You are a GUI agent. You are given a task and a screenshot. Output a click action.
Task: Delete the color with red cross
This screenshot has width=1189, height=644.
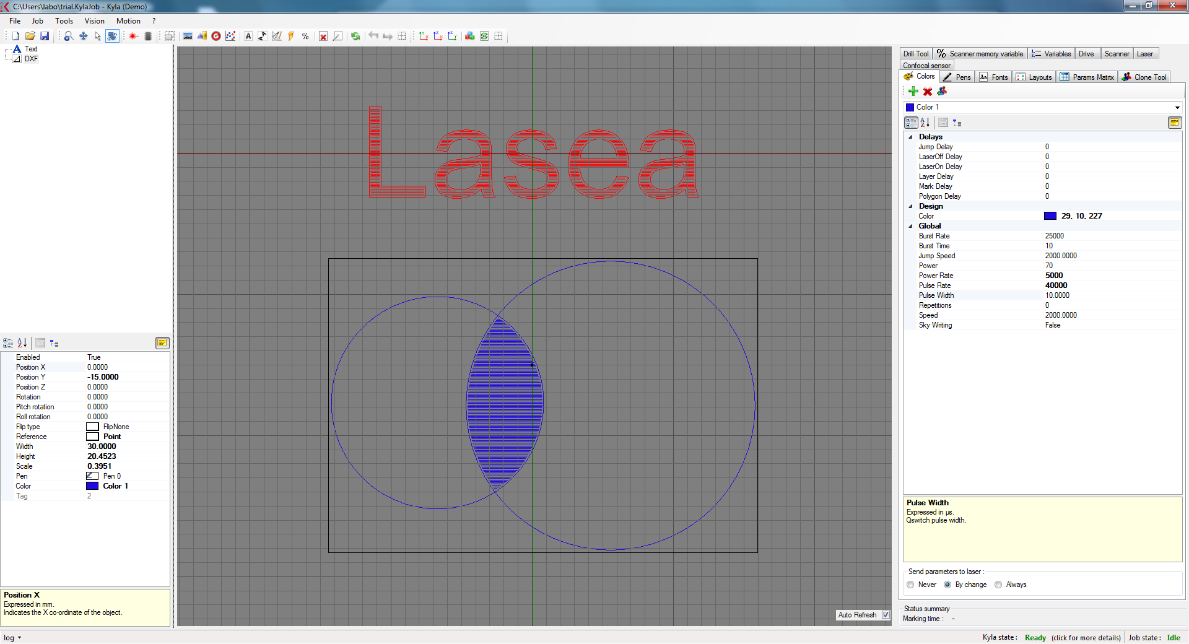click(928, 91)
